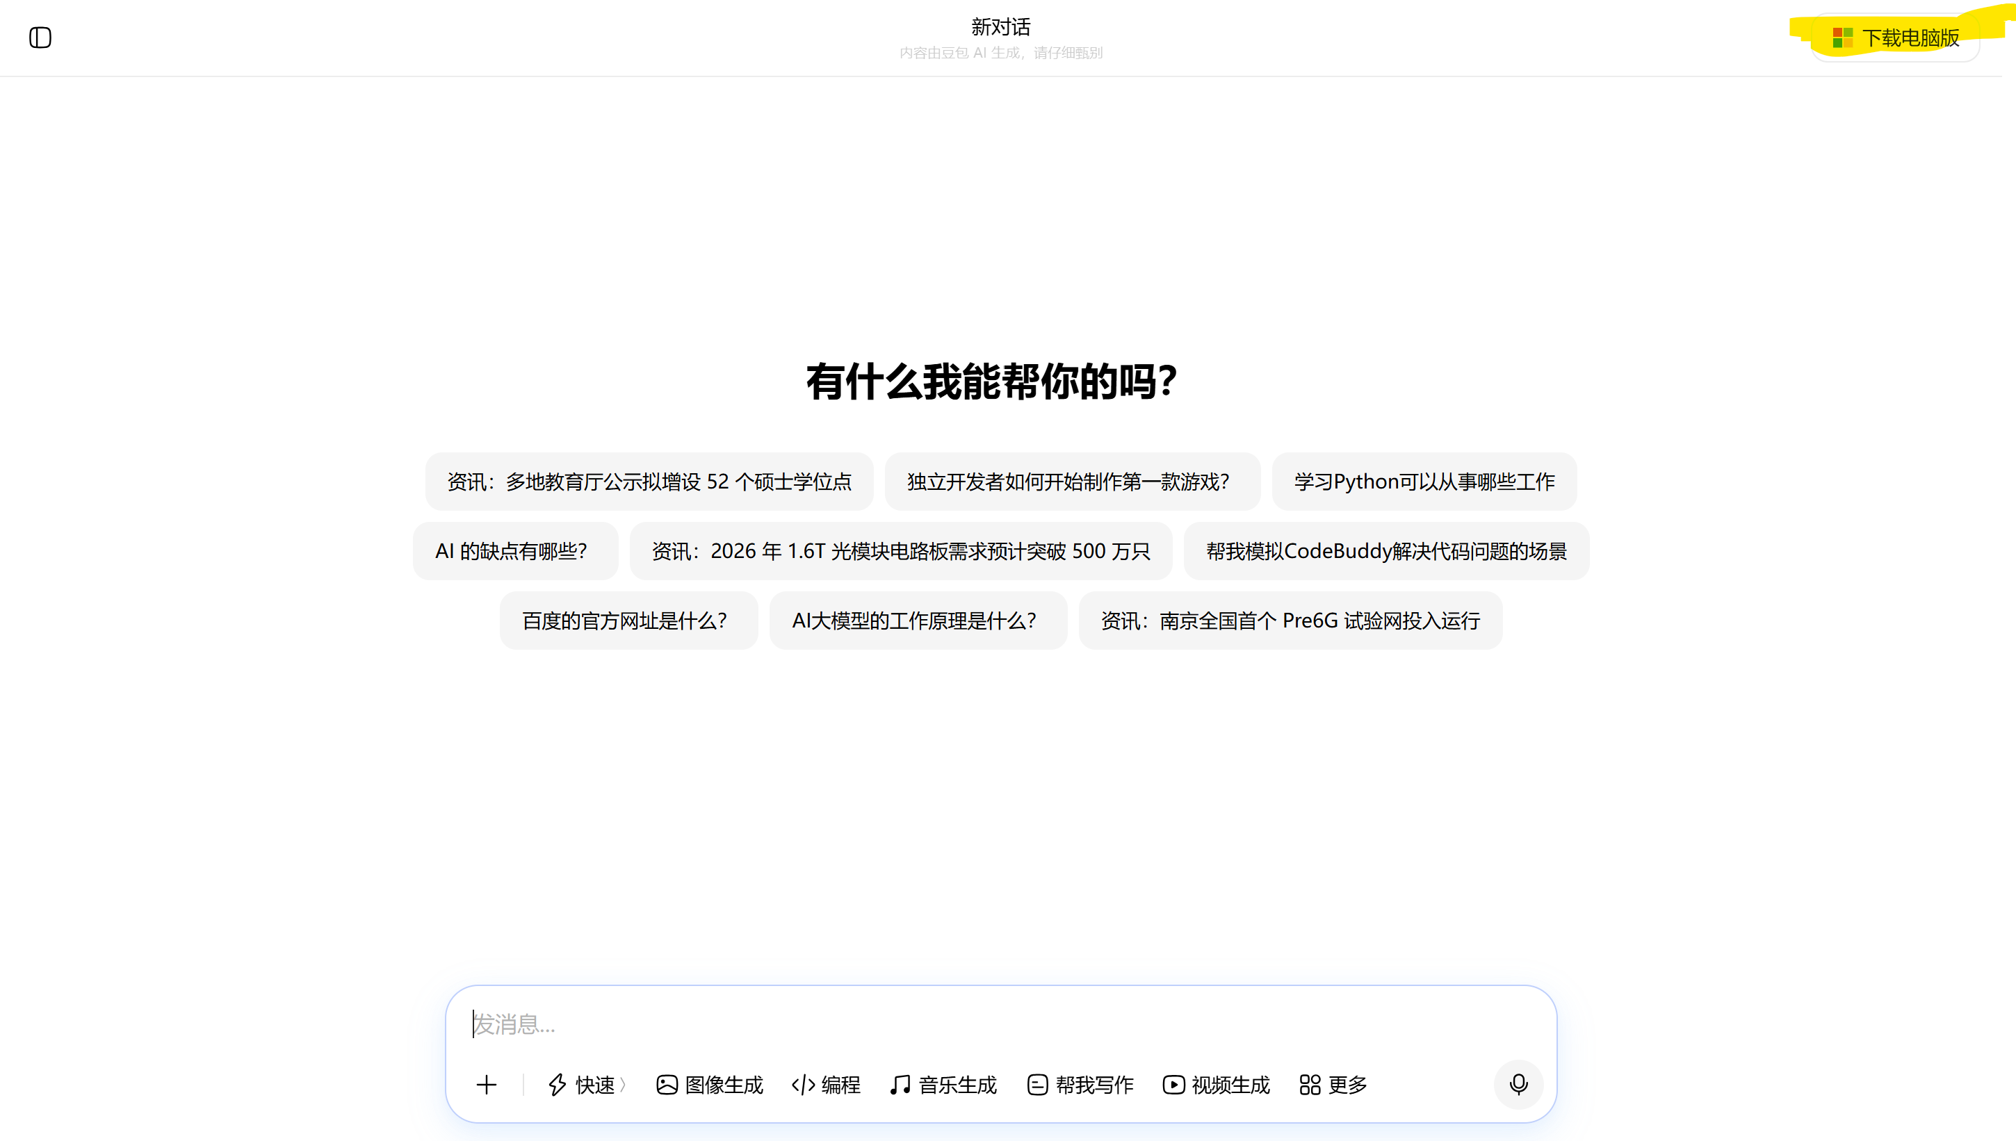
Task: Open the 编程 coding tool
Action: click(x=826, y=1085)
